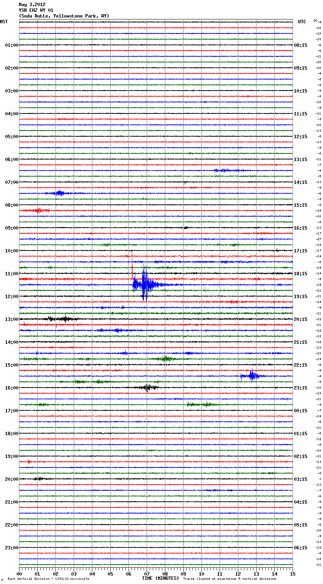Click the '09' minute tick label
Viewport: 323px width, 584px height.
tap(183, 574)
